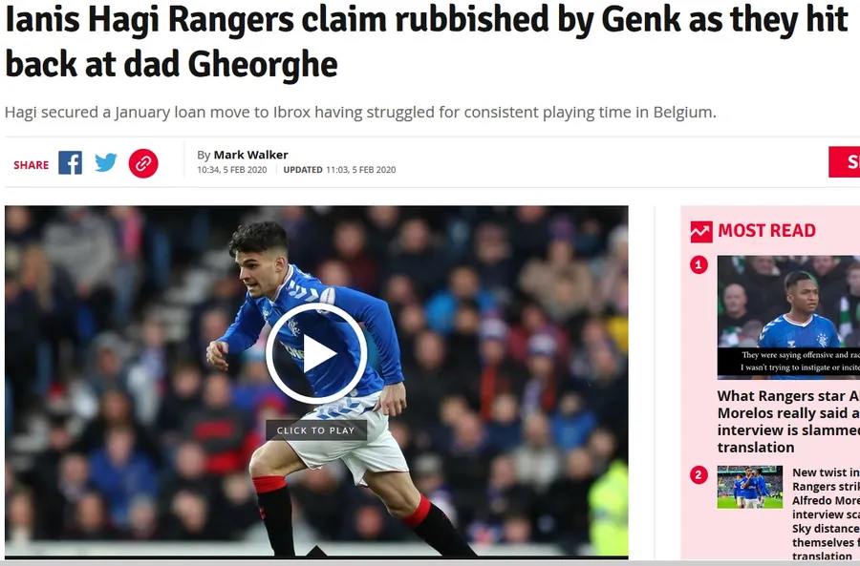Share the article on Twitter
Image resolution: width=860 pixels, height=566 pixels.
coord(106,162)
